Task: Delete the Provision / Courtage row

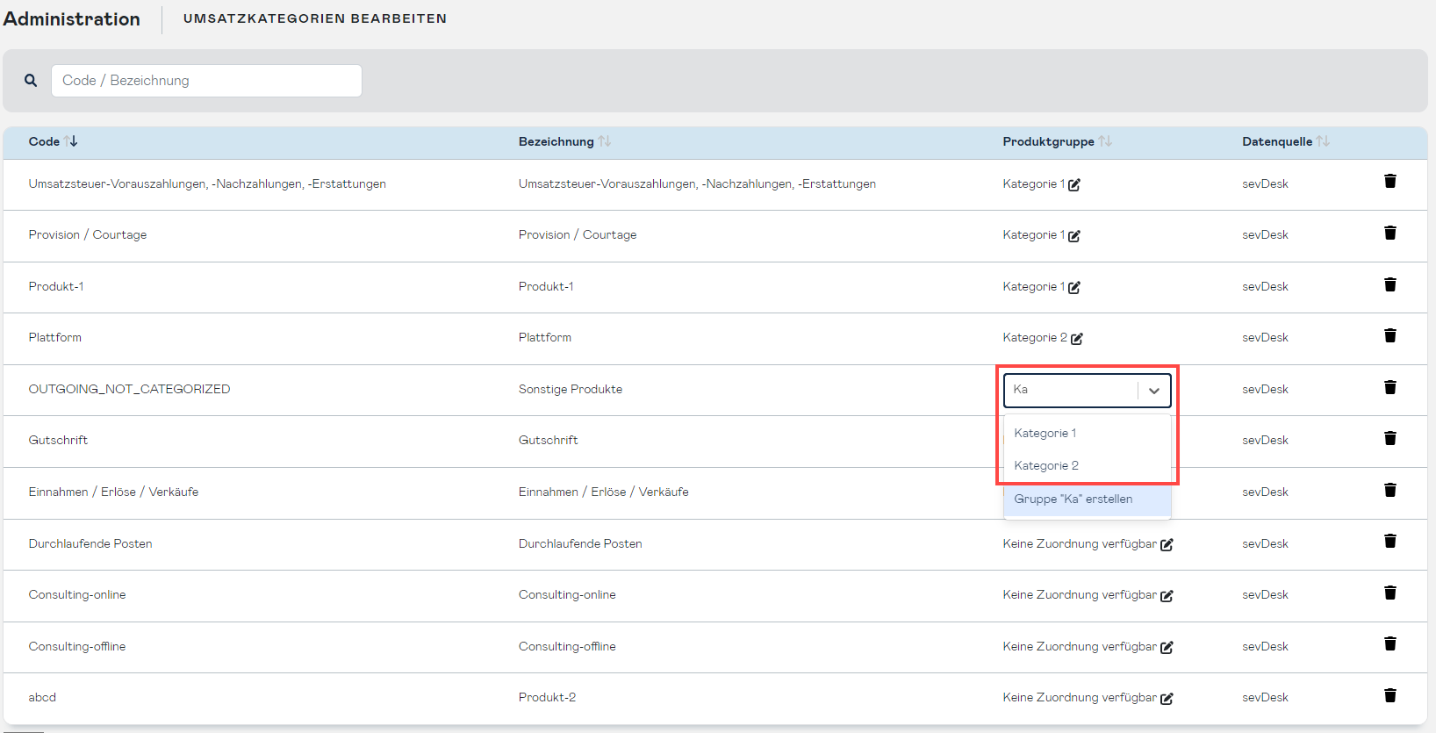Action: pyautogui.click(x=1390, y=233)
